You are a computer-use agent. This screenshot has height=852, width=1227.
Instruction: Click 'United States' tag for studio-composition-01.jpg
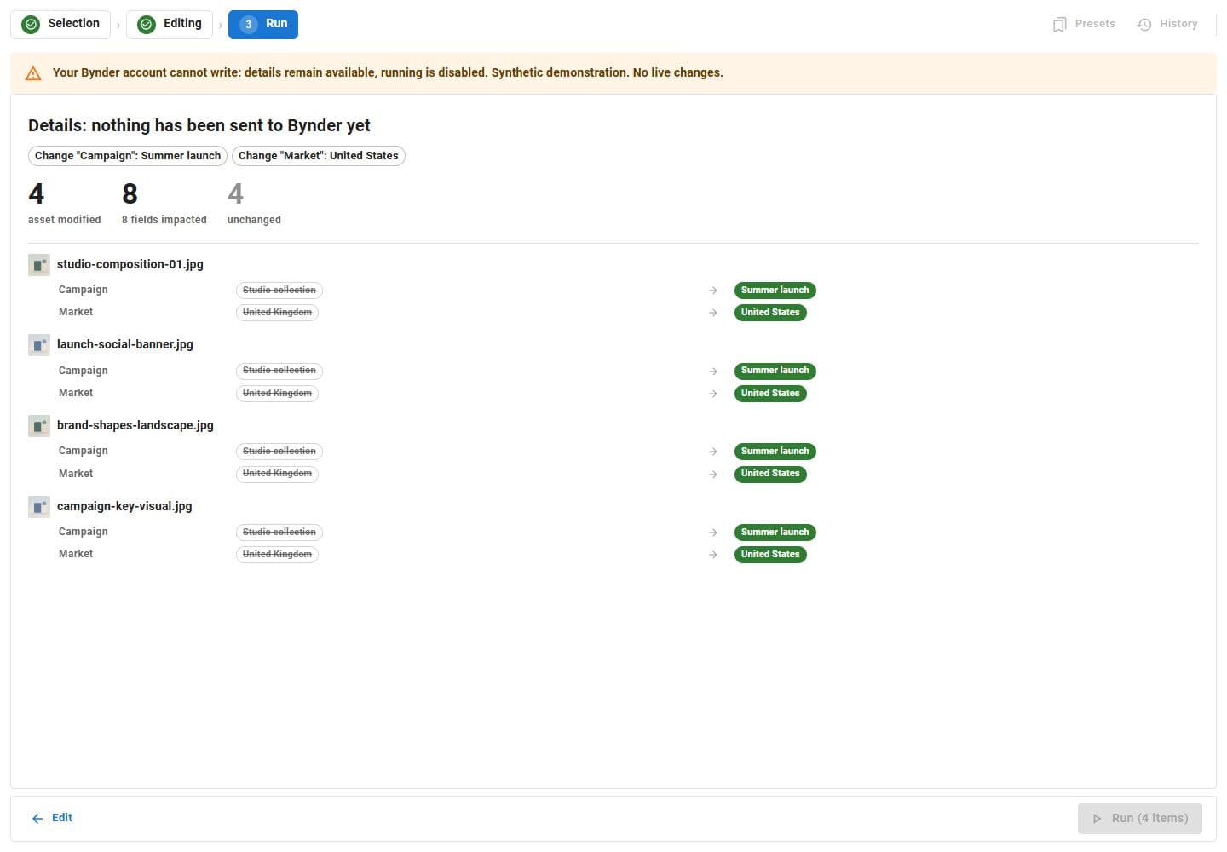pos(770,313)
